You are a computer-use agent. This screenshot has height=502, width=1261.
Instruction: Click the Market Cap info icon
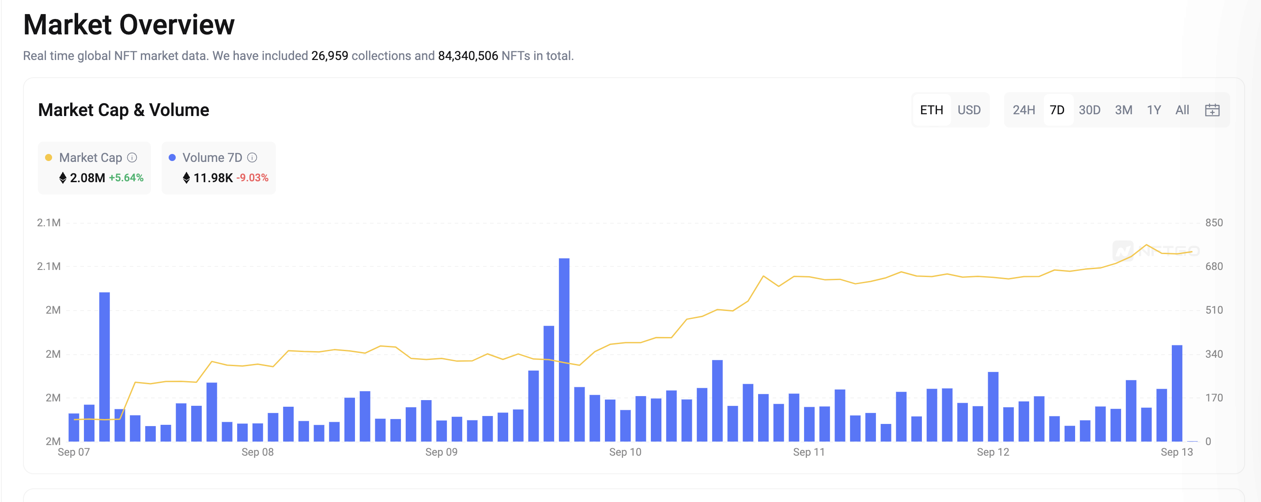point(132,157)
